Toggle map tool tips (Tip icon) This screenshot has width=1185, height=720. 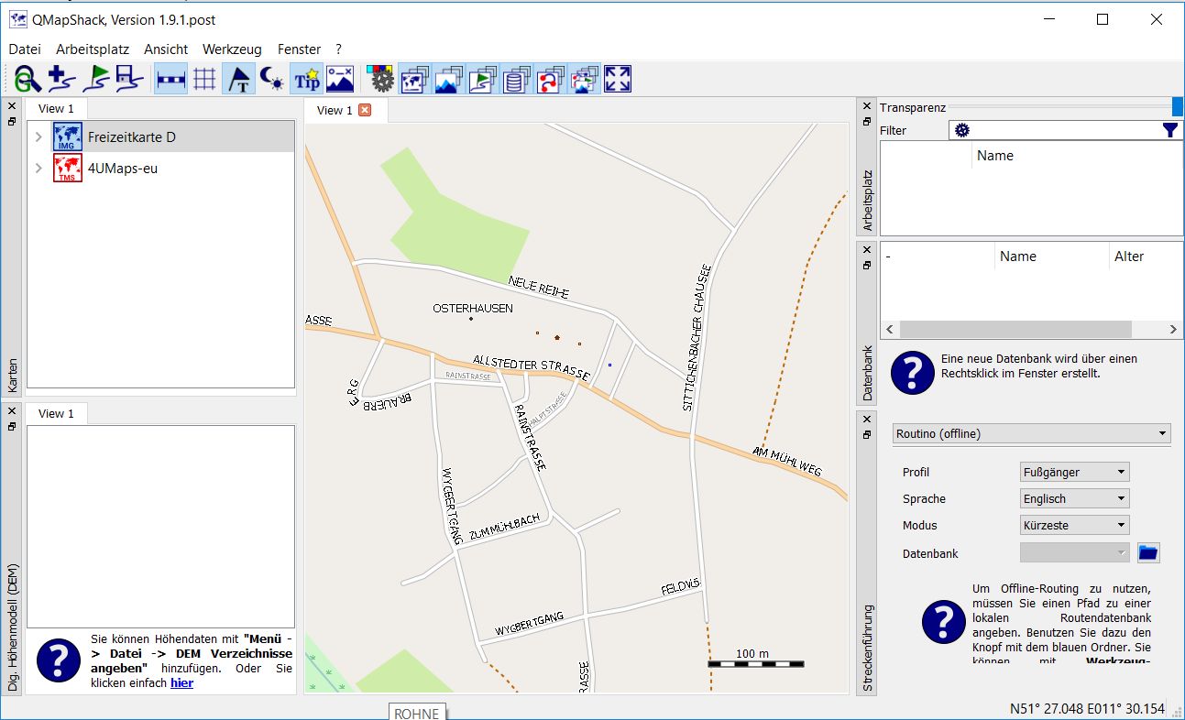(x=306, y=79)
